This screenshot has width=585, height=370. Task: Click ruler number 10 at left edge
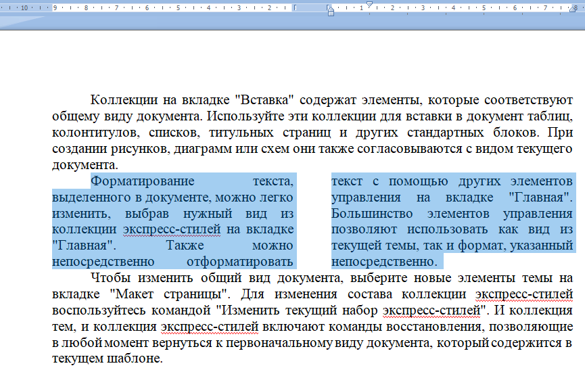24,7
